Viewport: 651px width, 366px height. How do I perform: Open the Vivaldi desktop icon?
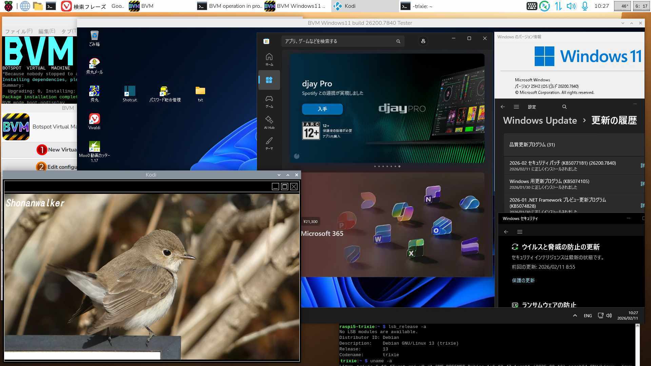tap(94, 121)
